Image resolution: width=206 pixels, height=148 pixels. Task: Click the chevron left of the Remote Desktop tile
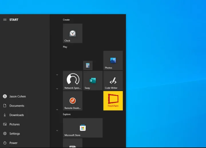pos(57,110)
